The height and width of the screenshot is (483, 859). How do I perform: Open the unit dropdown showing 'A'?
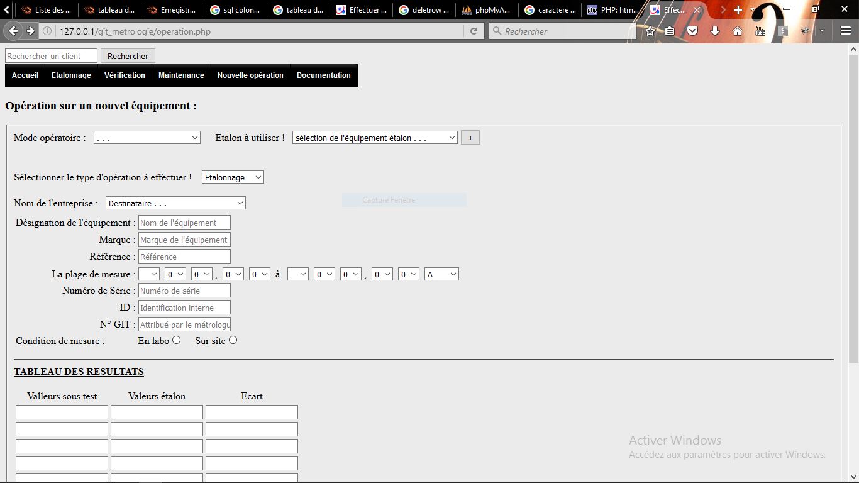[x=441, y=274]
